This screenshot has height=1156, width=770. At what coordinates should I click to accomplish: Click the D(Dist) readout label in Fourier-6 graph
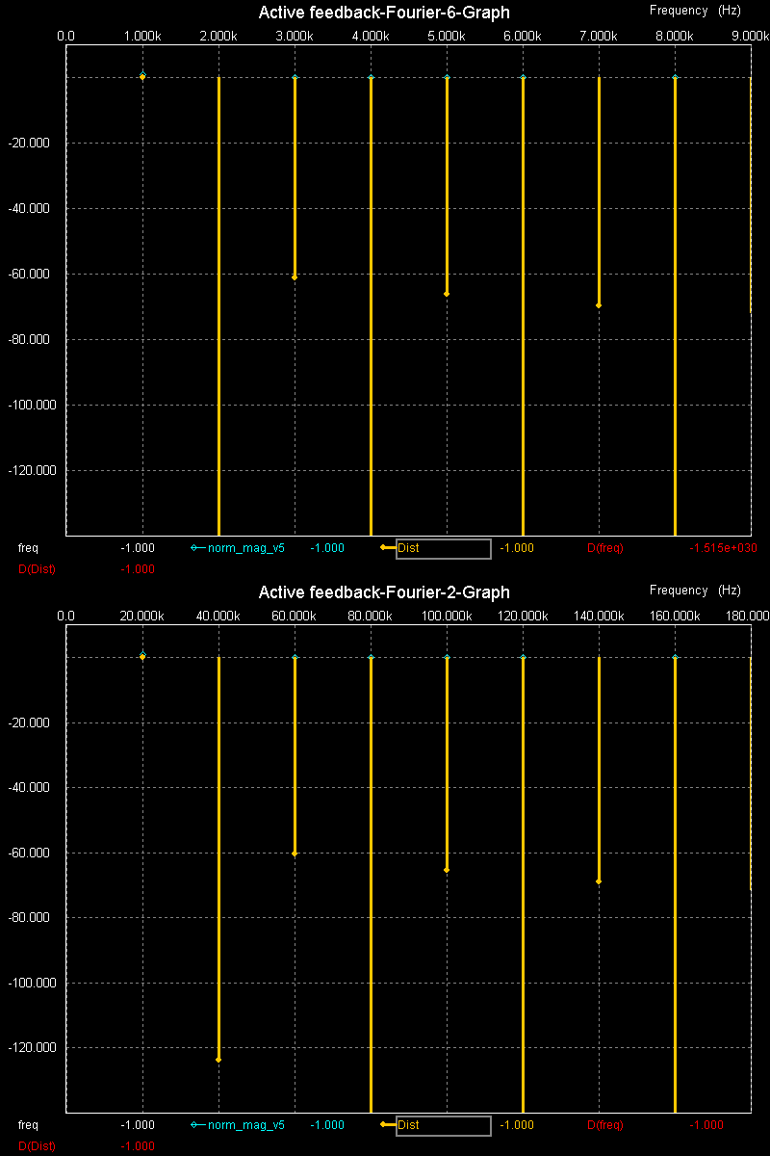38,569
